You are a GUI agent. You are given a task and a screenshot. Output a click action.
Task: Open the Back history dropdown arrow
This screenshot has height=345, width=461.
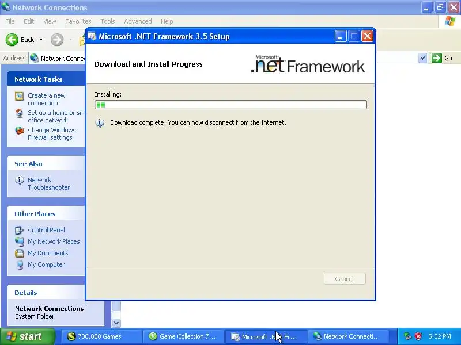click(x=41, y=40)
